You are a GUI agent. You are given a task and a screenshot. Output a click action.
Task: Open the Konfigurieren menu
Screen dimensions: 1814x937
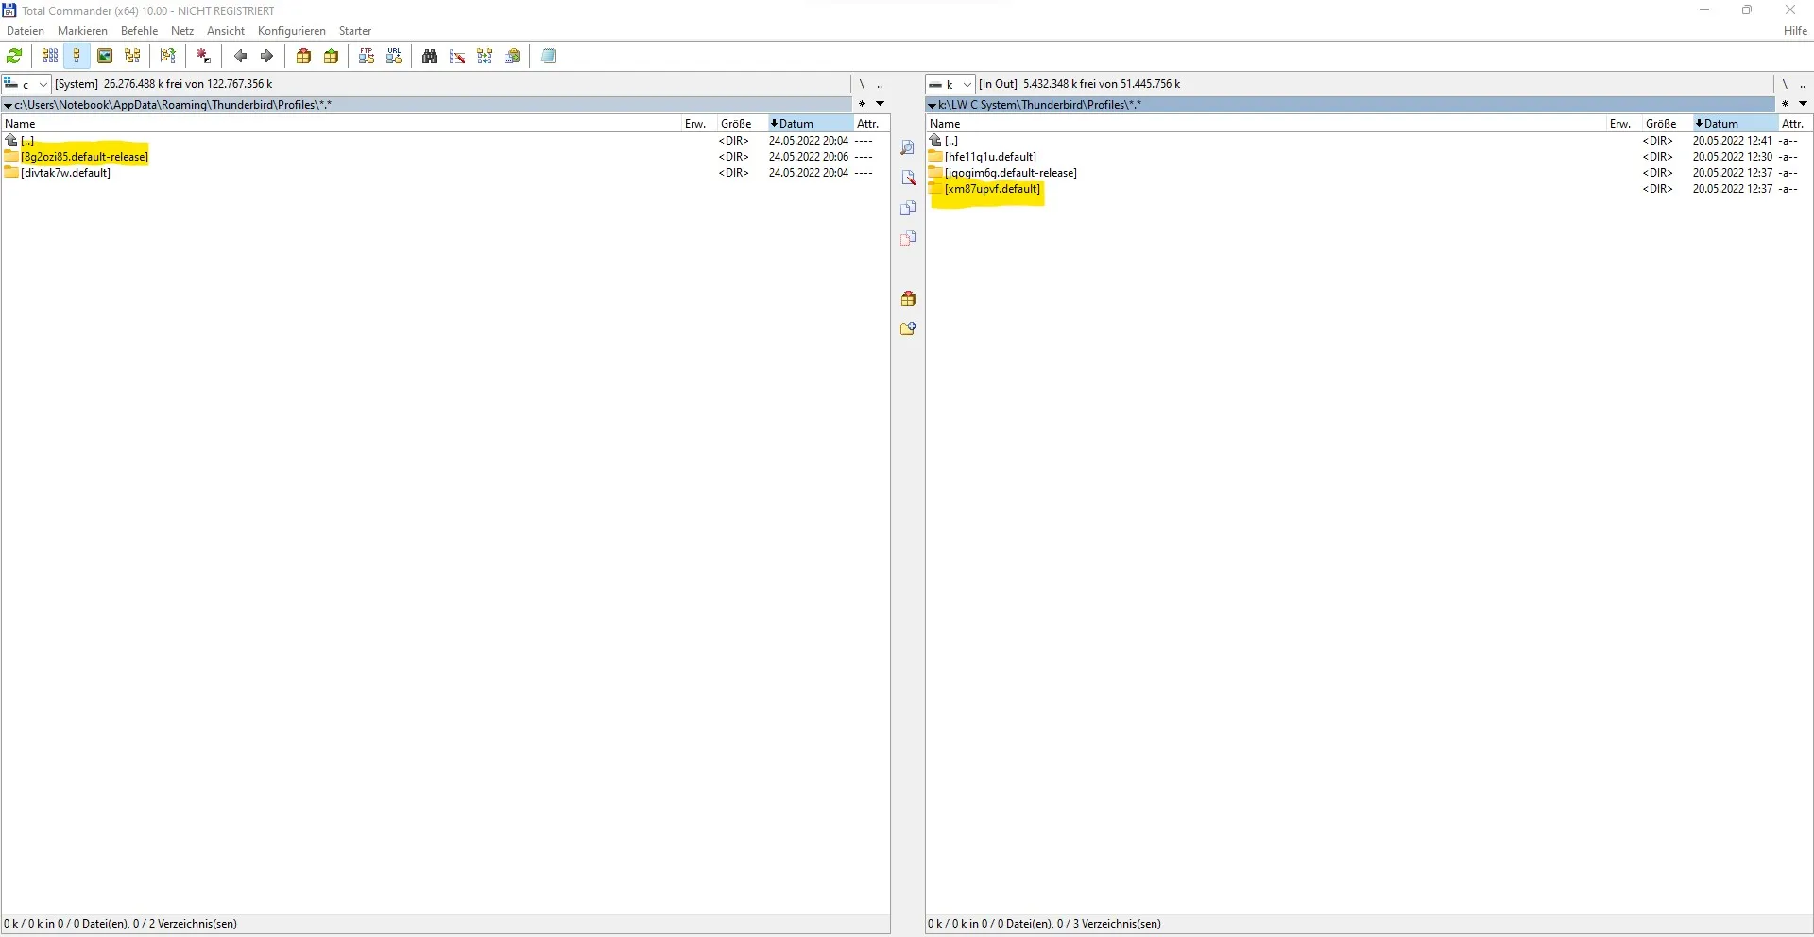[292, 31]
